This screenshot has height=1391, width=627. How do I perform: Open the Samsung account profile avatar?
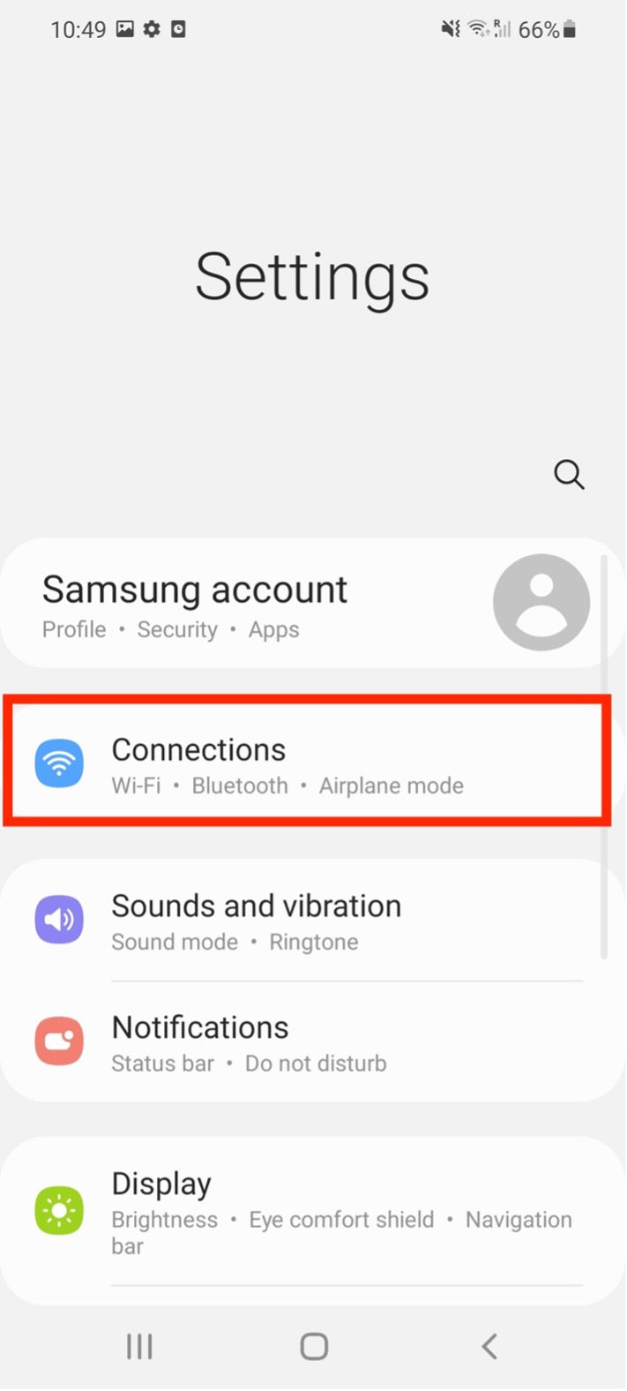click(541, 602)
